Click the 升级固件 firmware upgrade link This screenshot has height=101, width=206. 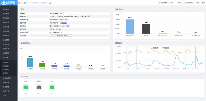(64, 23)
